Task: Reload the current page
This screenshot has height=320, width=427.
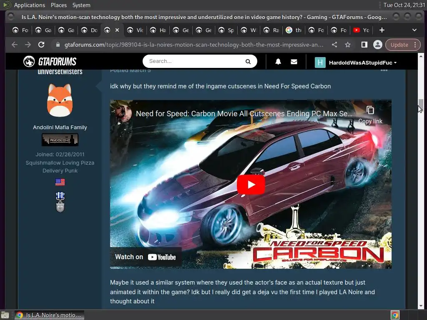Action: click(x=41, y=45)
